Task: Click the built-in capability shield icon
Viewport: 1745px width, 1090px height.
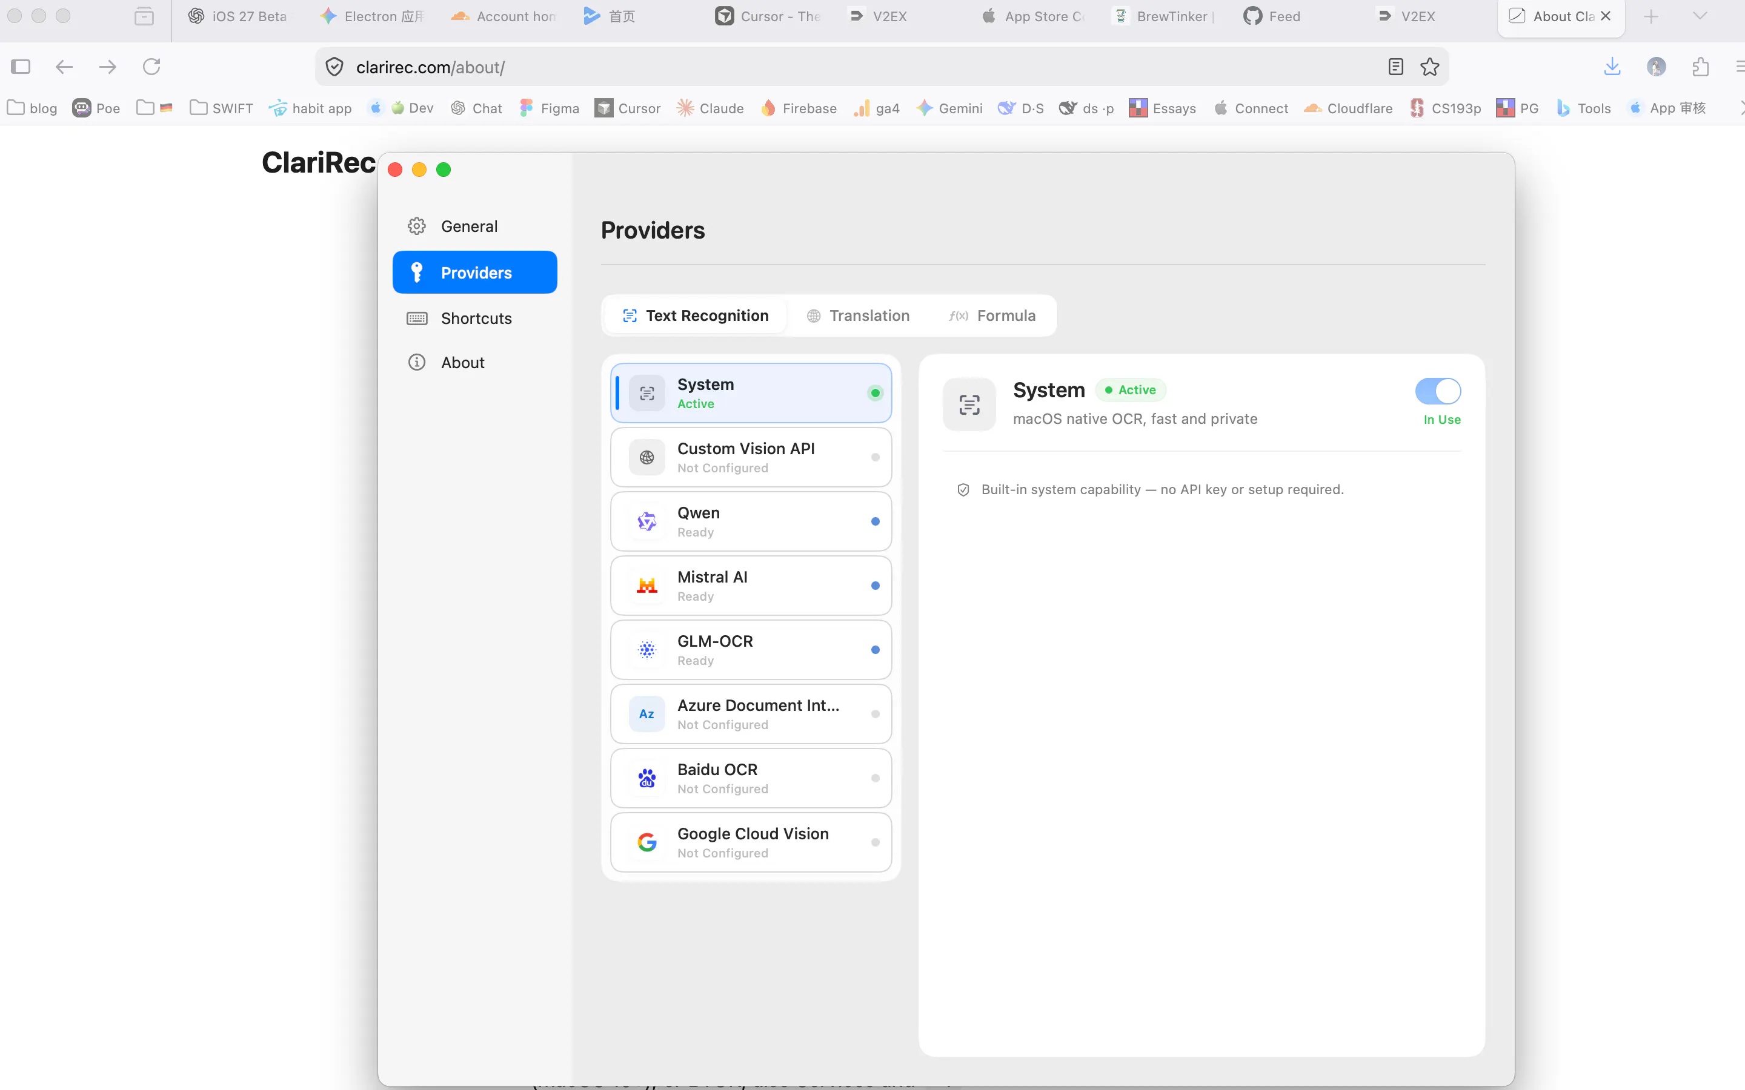Action: point(963,489)
